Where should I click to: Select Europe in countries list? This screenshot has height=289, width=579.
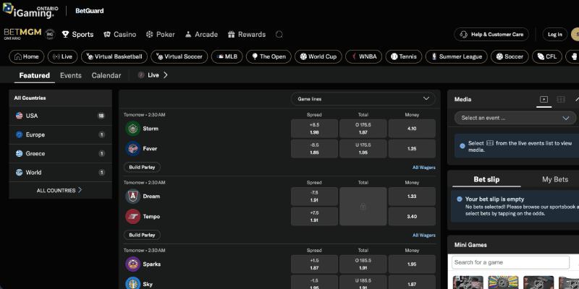point(60,134)
